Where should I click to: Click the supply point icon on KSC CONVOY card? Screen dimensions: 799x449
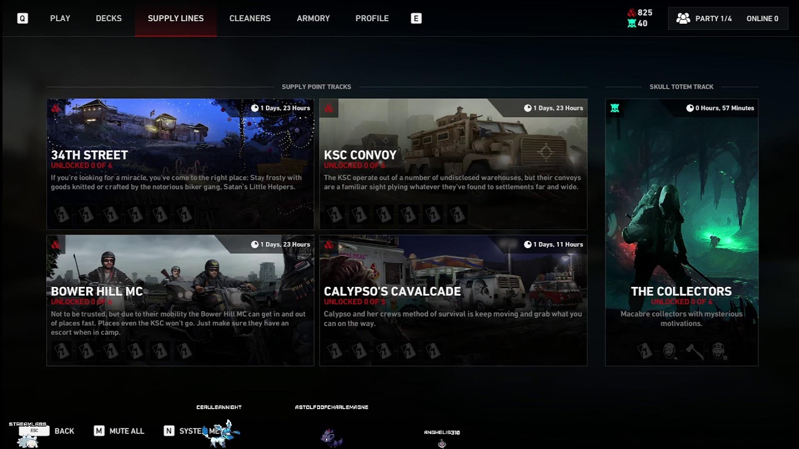tap(329, 109)
